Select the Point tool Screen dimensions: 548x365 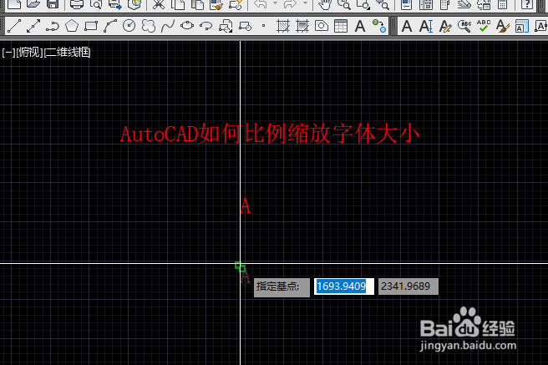(x=263, y=26)
